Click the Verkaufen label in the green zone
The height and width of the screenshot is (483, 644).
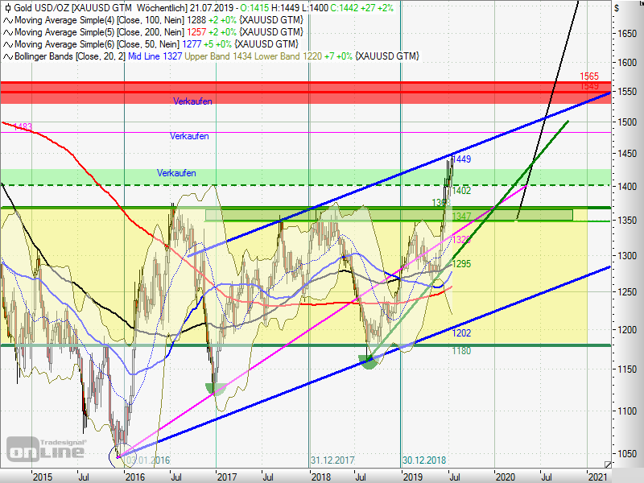coord(176,173)
